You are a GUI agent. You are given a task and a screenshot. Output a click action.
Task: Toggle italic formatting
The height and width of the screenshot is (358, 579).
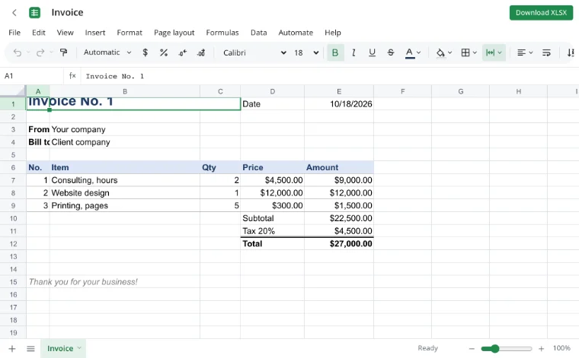[x=353, y=52]
